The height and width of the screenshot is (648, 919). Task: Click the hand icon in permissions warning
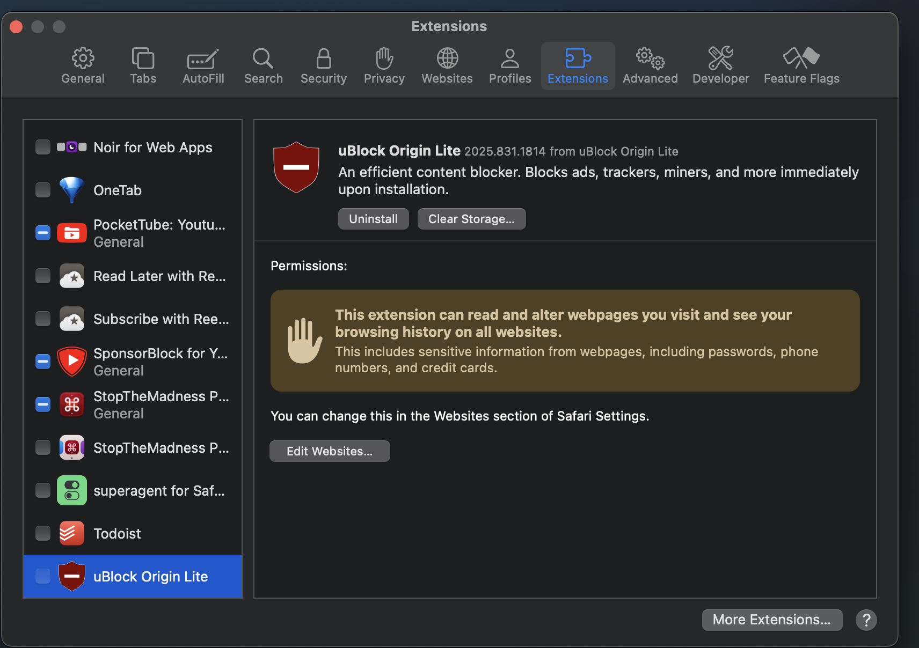(304, 341)
